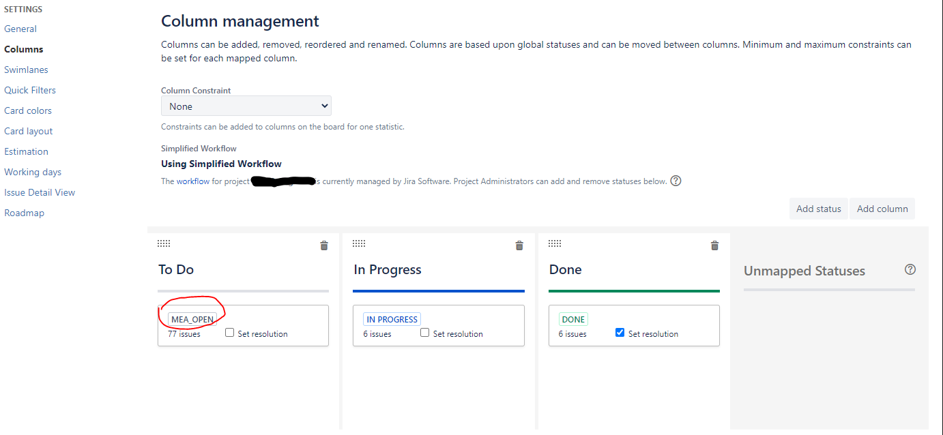Click the Add status button

[819, 209]
